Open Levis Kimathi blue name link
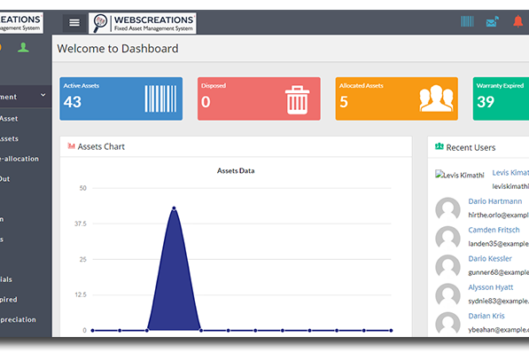Image resolution: width=529 pixels, height=353 pixels. click(x=510, y=173)
